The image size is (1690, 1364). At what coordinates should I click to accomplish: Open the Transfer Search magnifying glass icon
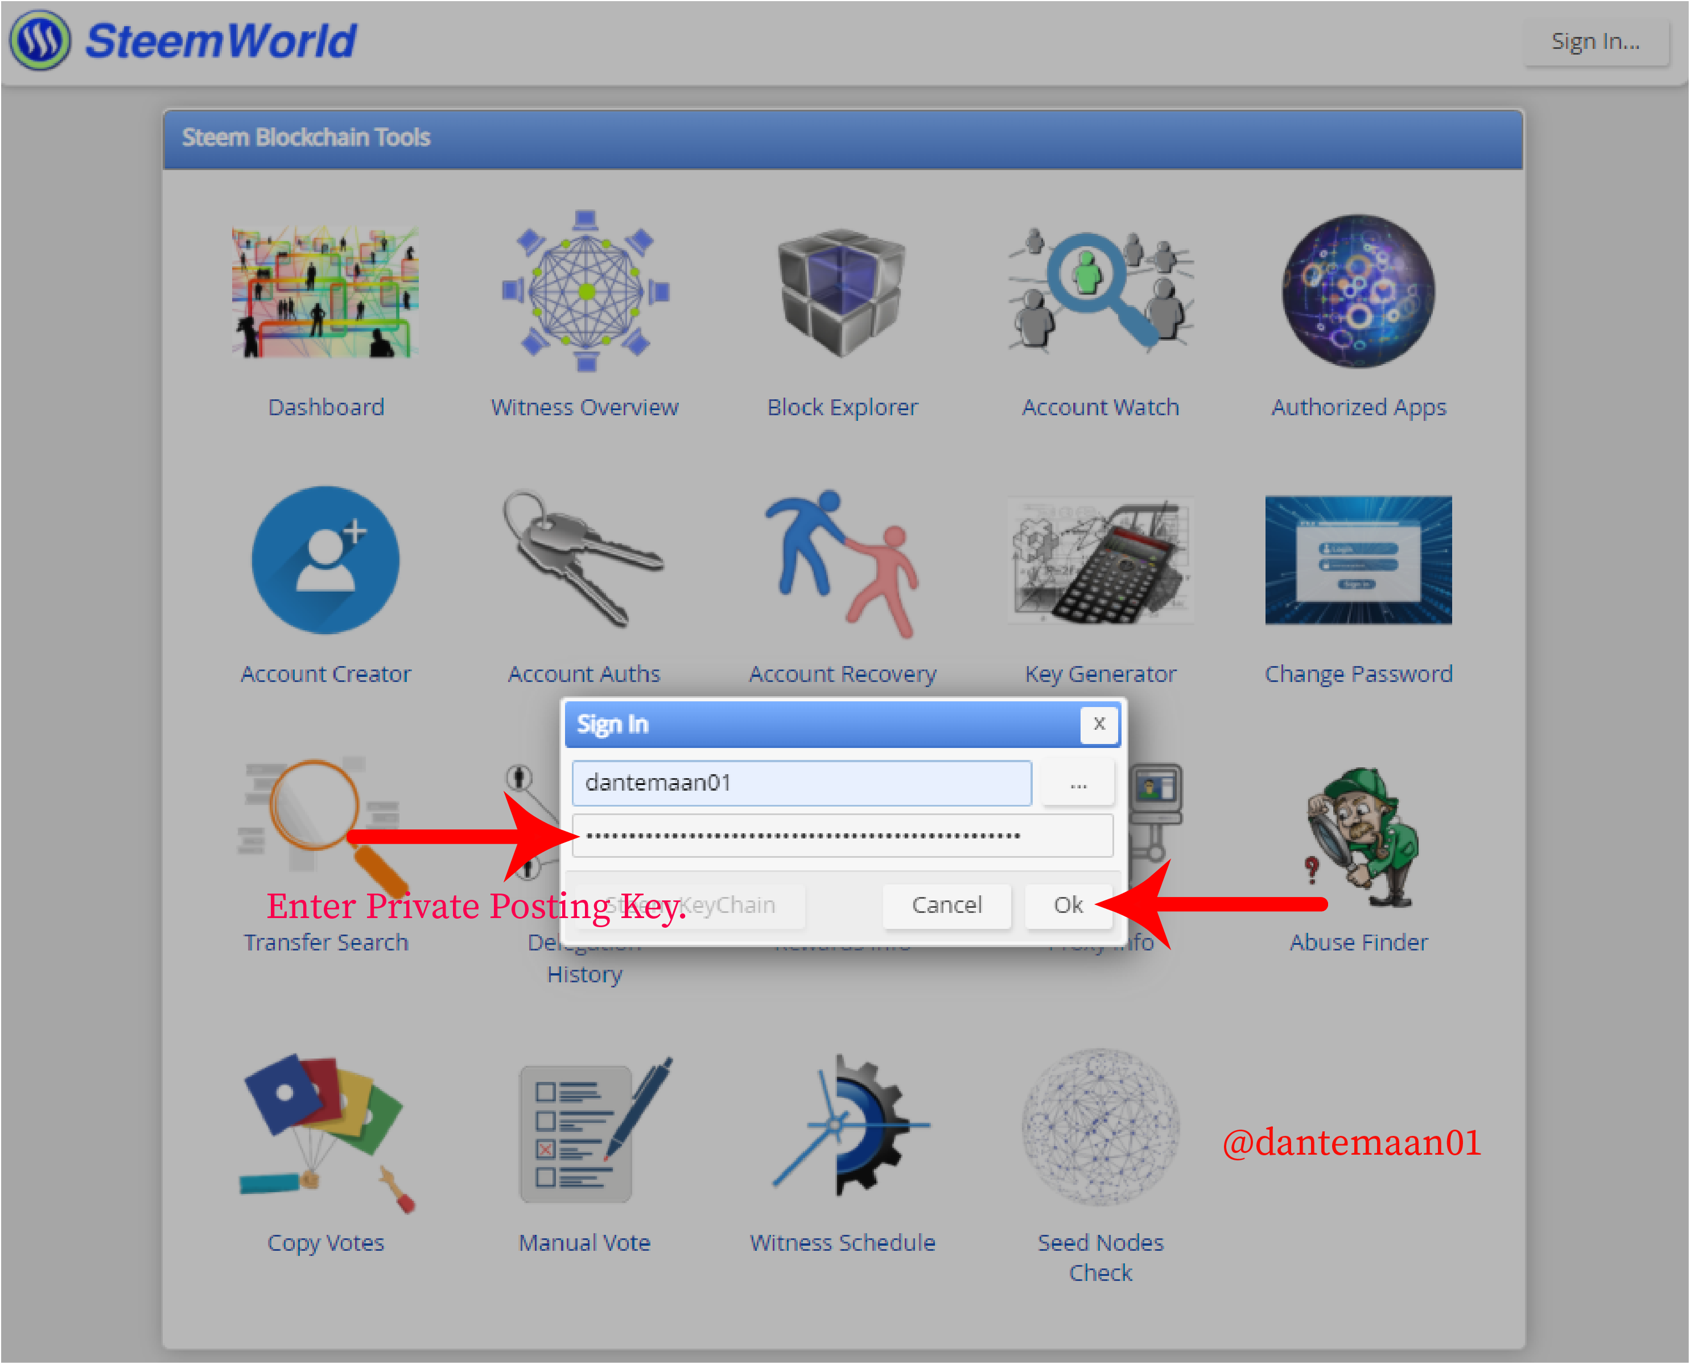(x=324, y=828)
